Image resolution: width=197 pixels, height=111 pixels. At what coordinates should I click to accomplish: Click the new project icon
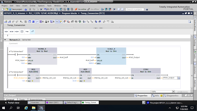(3, 9)
